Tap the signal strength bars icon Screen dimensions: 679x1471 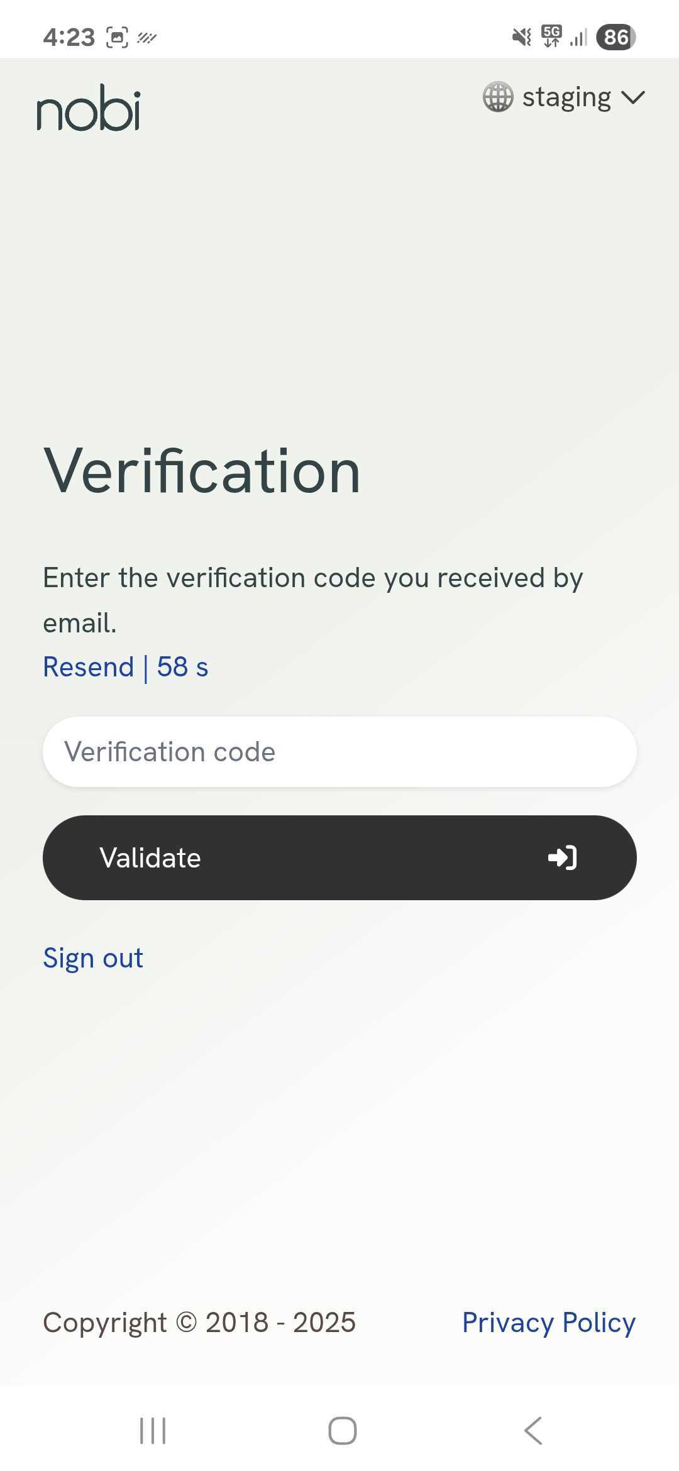[x=578, y=38]
